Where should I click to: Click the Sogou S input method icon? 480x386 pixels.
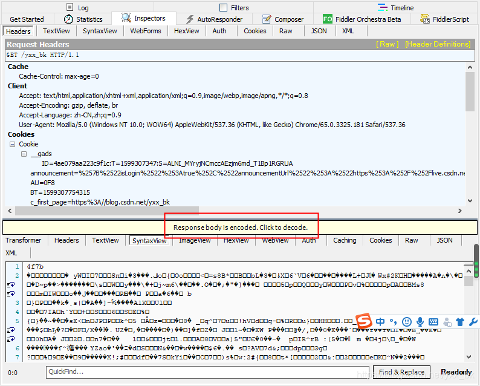coord(364,321)
